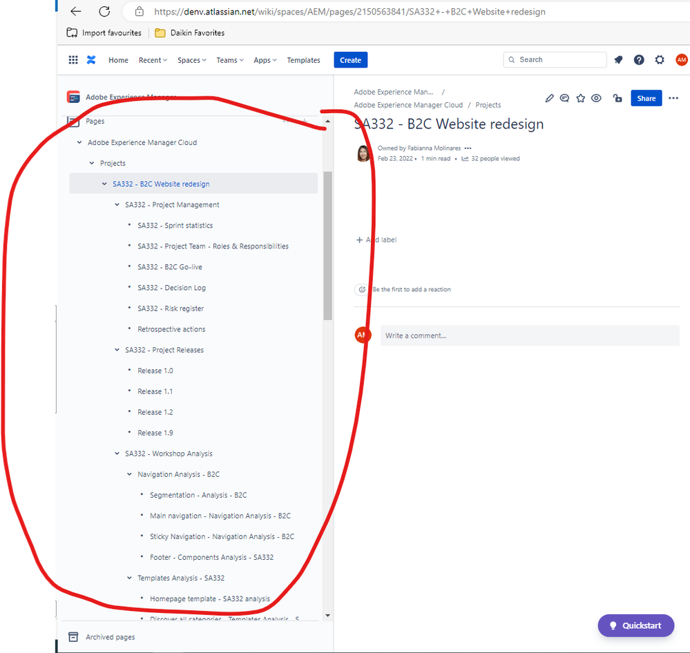The width and height of the screenshot is (690, 653).
Task: Open inline comments icon
Action: click(x=564, y=98)
